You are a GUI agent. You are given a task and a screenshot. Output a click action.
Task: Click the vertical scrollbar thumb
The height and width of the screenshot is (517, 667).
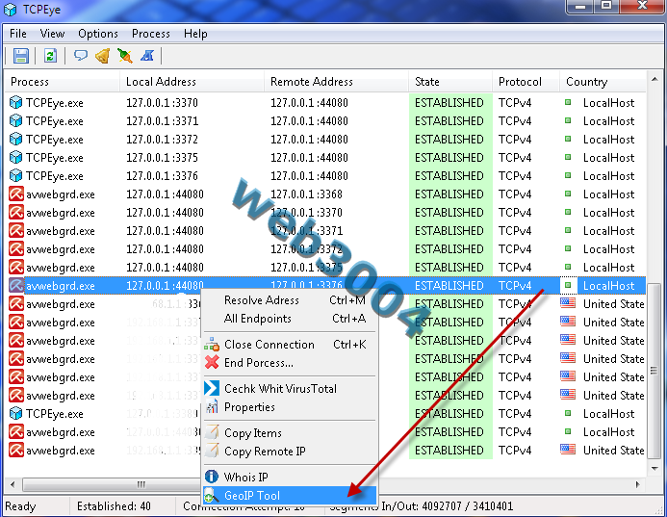654,371
